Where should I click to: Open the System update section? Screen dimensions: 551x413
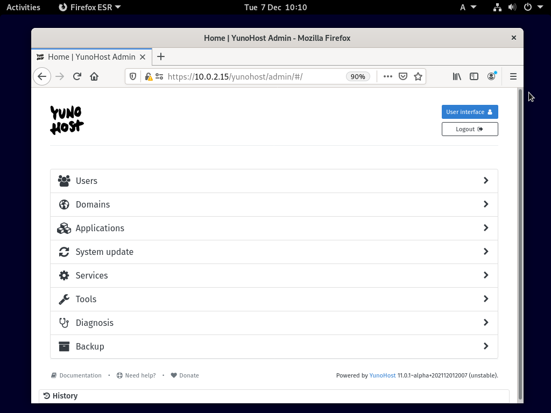click(274, 252)
